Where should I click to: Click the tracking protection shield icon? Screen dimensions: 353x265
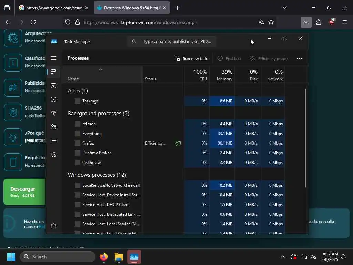point(68,22)
